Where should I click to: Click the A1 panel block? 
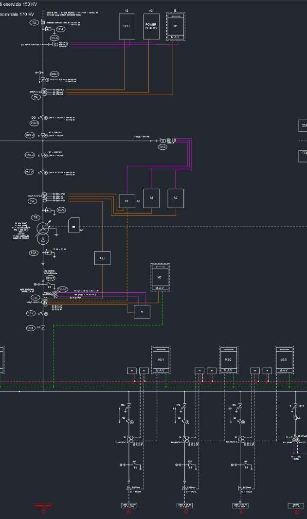click(151, 198)
